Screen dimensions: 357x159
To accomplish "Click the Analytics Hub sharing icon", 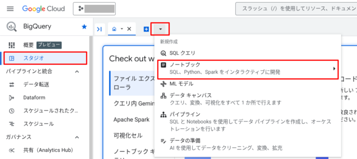I will 12,150.
